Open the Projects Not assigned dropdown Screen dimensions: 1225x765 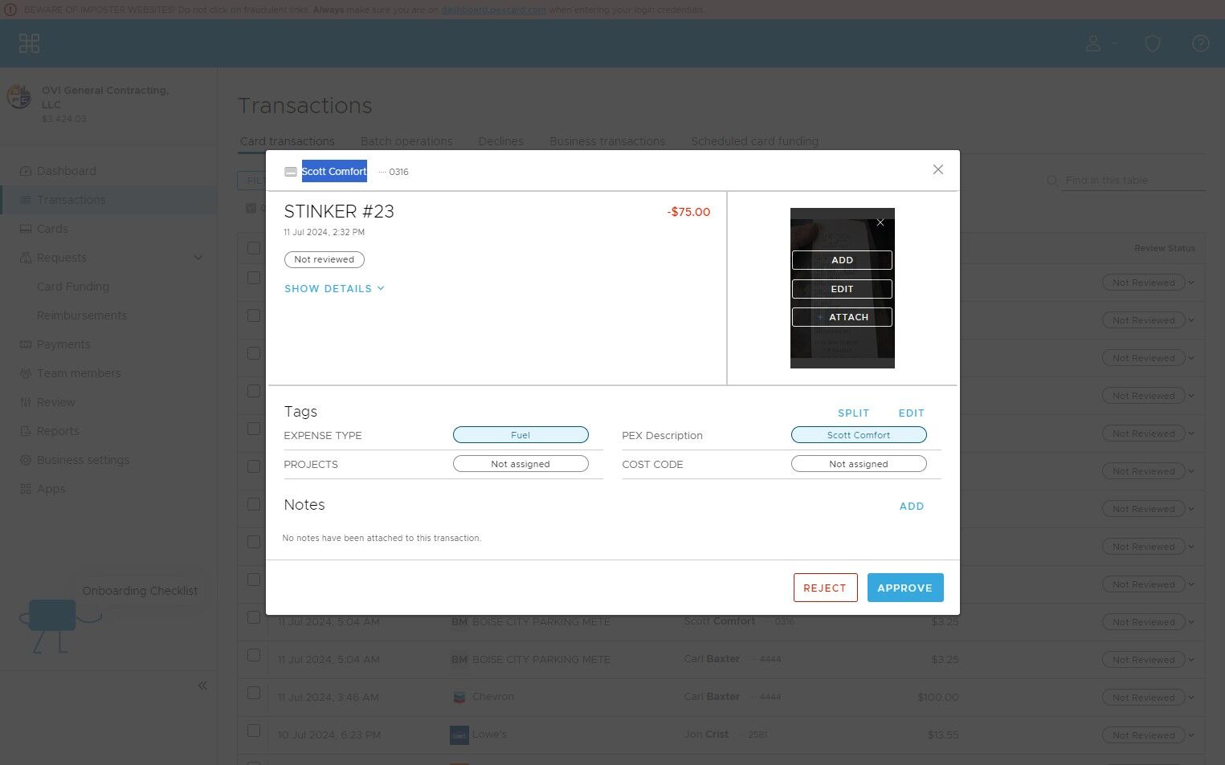521,464
